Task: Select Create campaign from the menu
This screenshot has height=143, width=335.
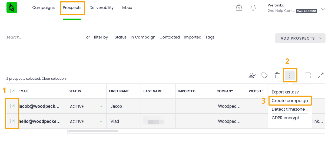Action: click(x=290, y=100)
